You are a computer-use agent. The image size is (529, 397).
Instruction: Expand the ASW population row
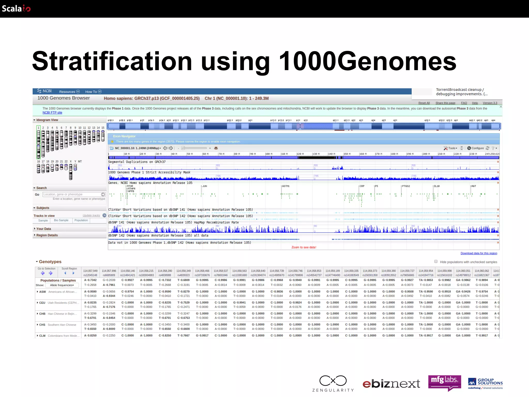click(x=37, y=292)
